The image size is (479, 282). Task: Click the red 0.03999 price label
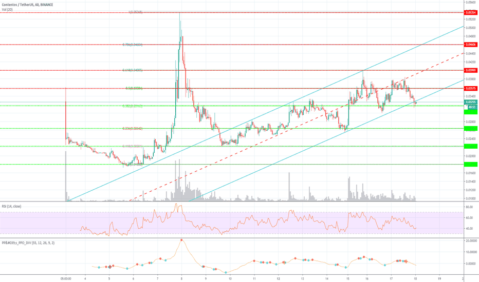(x=470, y=70)
